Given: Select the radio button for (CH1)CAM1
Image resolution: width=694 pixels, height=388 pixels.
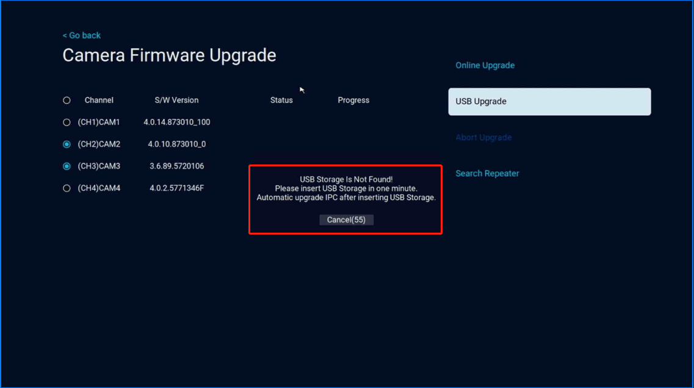Looking at the screenshot, I should (67, 122).
